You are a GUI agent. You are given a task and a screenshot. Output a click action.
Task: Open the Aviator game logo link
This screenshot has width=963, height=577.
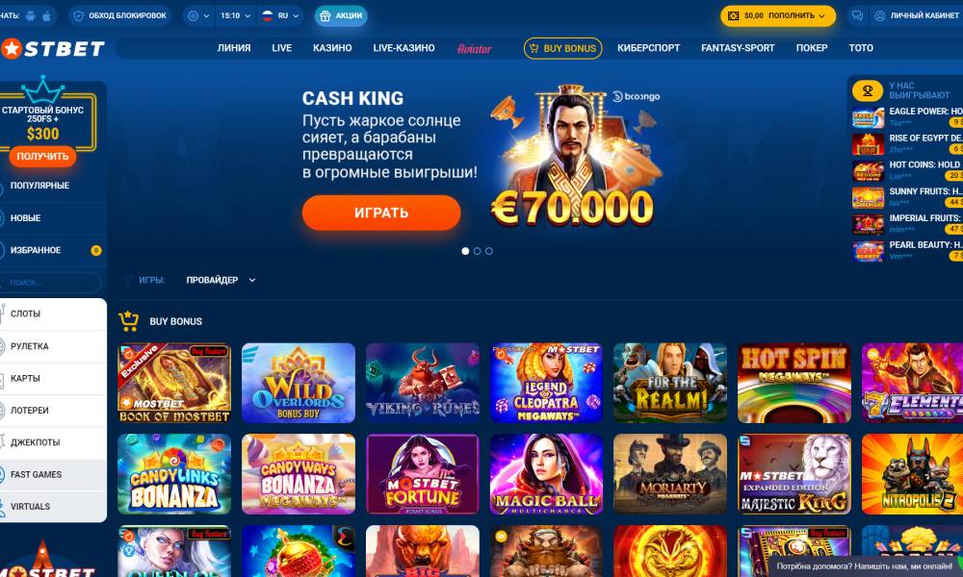coord(474,48)
